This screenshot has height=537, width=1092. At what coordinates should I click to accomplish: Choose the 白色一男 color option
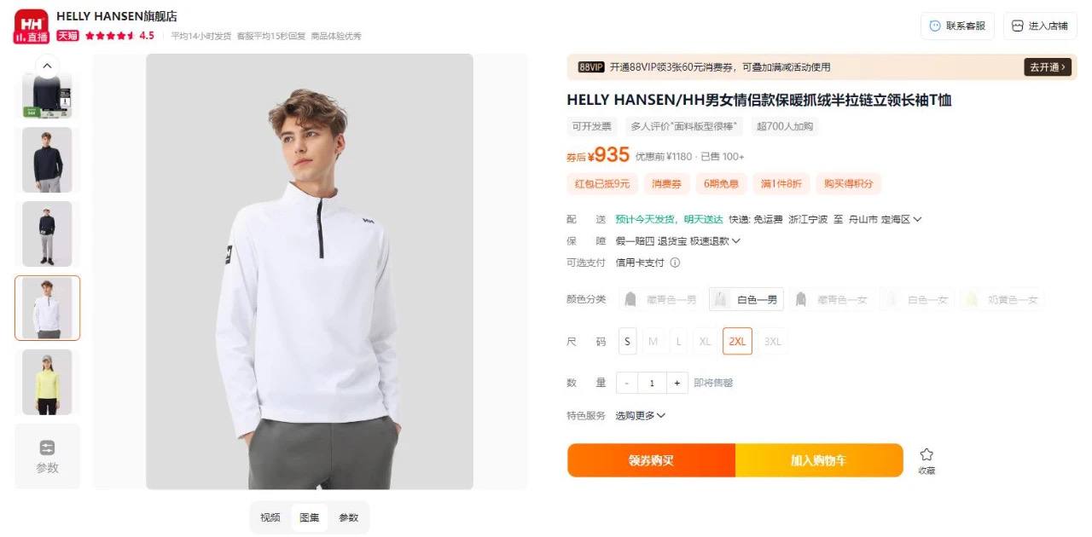pos(746,299)
